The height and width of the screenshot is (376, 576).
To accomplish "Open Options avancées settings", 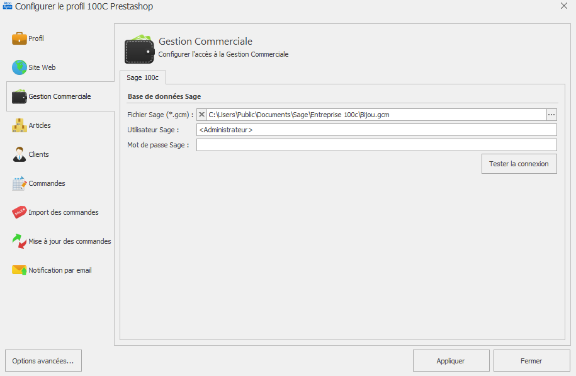I will tap(43, 361).
